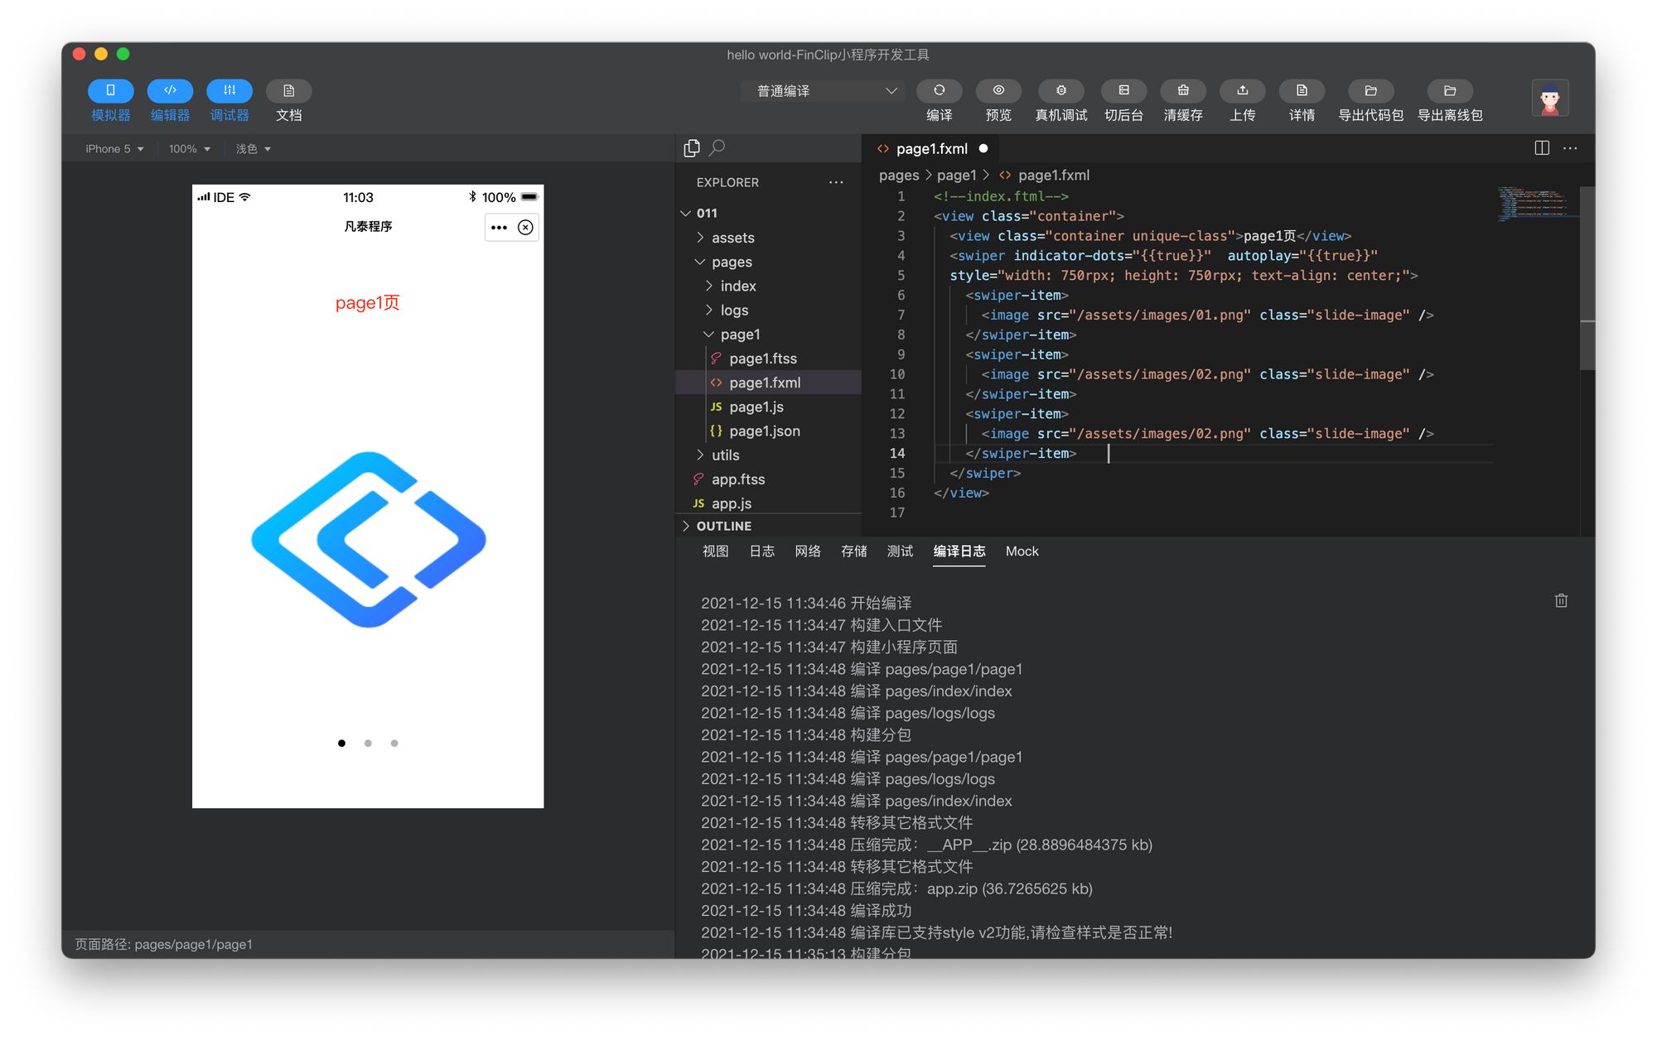Clear compile log with trash icon
The height and width of the screenshot is (1040, 1657).
click(1561, 601)
